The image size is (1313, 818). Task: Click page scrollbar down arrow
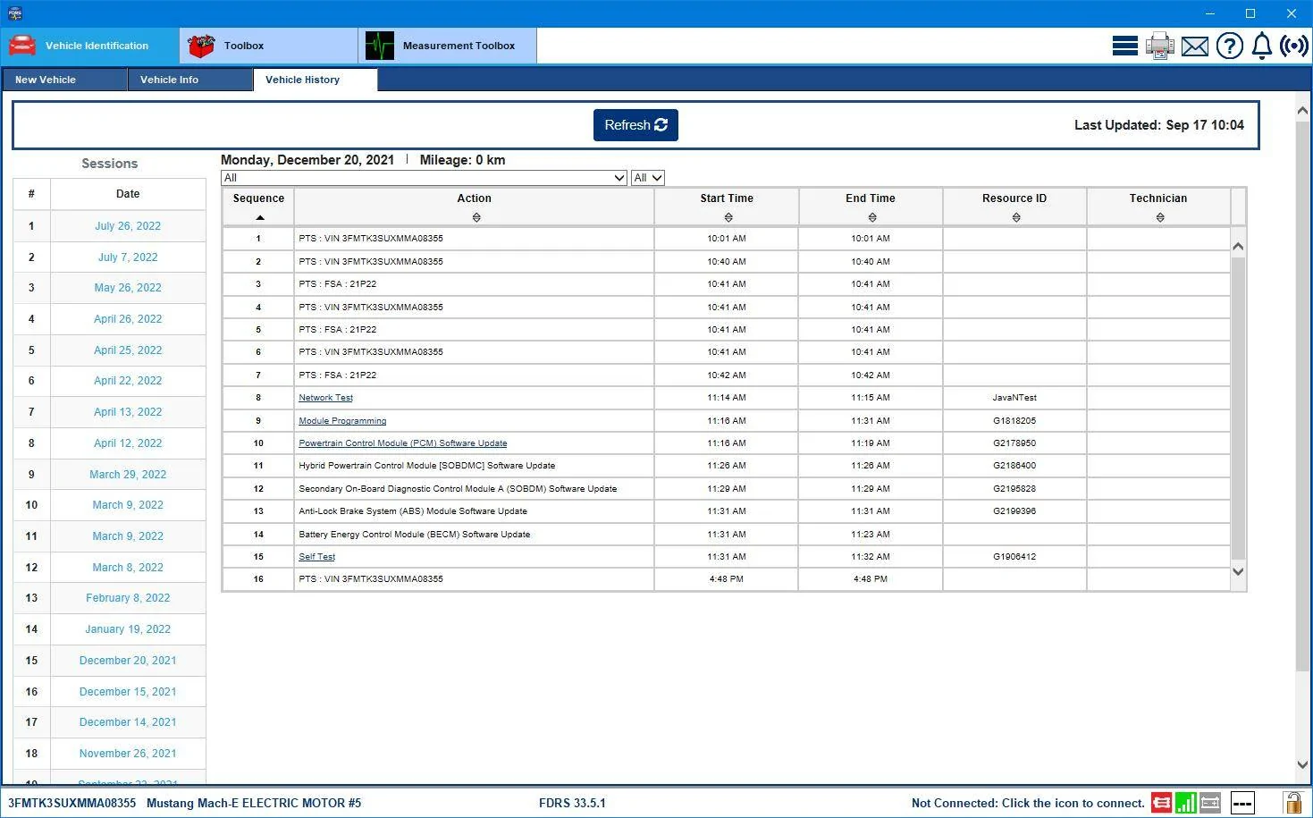point(1302,765)
